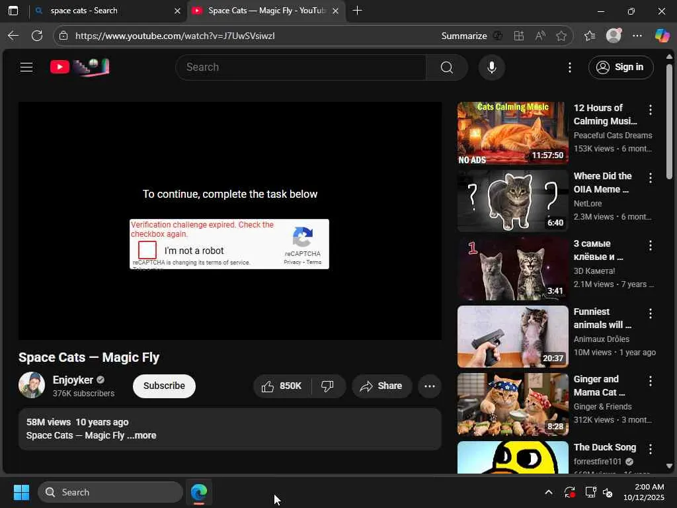Open Edge Settings and more menu
This screenshot has width=677, height=508.
[637, 36]
